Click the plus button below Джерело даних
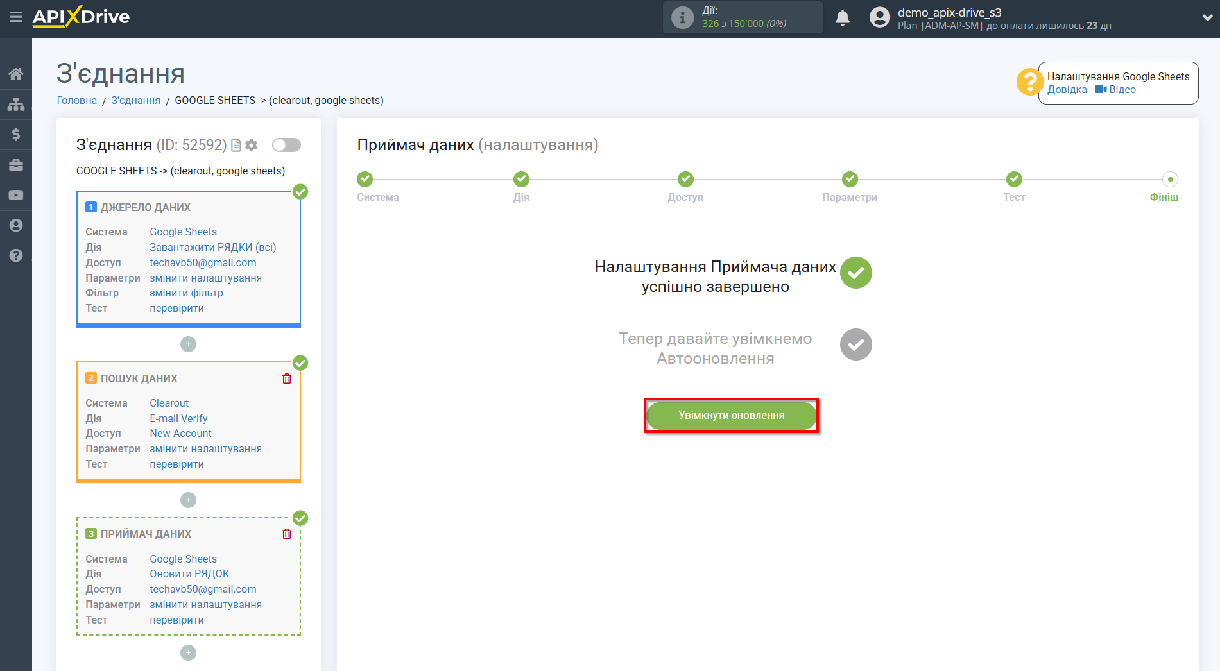 pyautogui.click(x=188, y=344)
